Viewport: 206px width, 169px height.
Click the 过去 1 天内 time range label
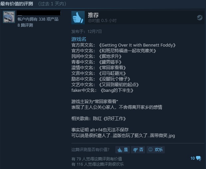pos(52,4)
